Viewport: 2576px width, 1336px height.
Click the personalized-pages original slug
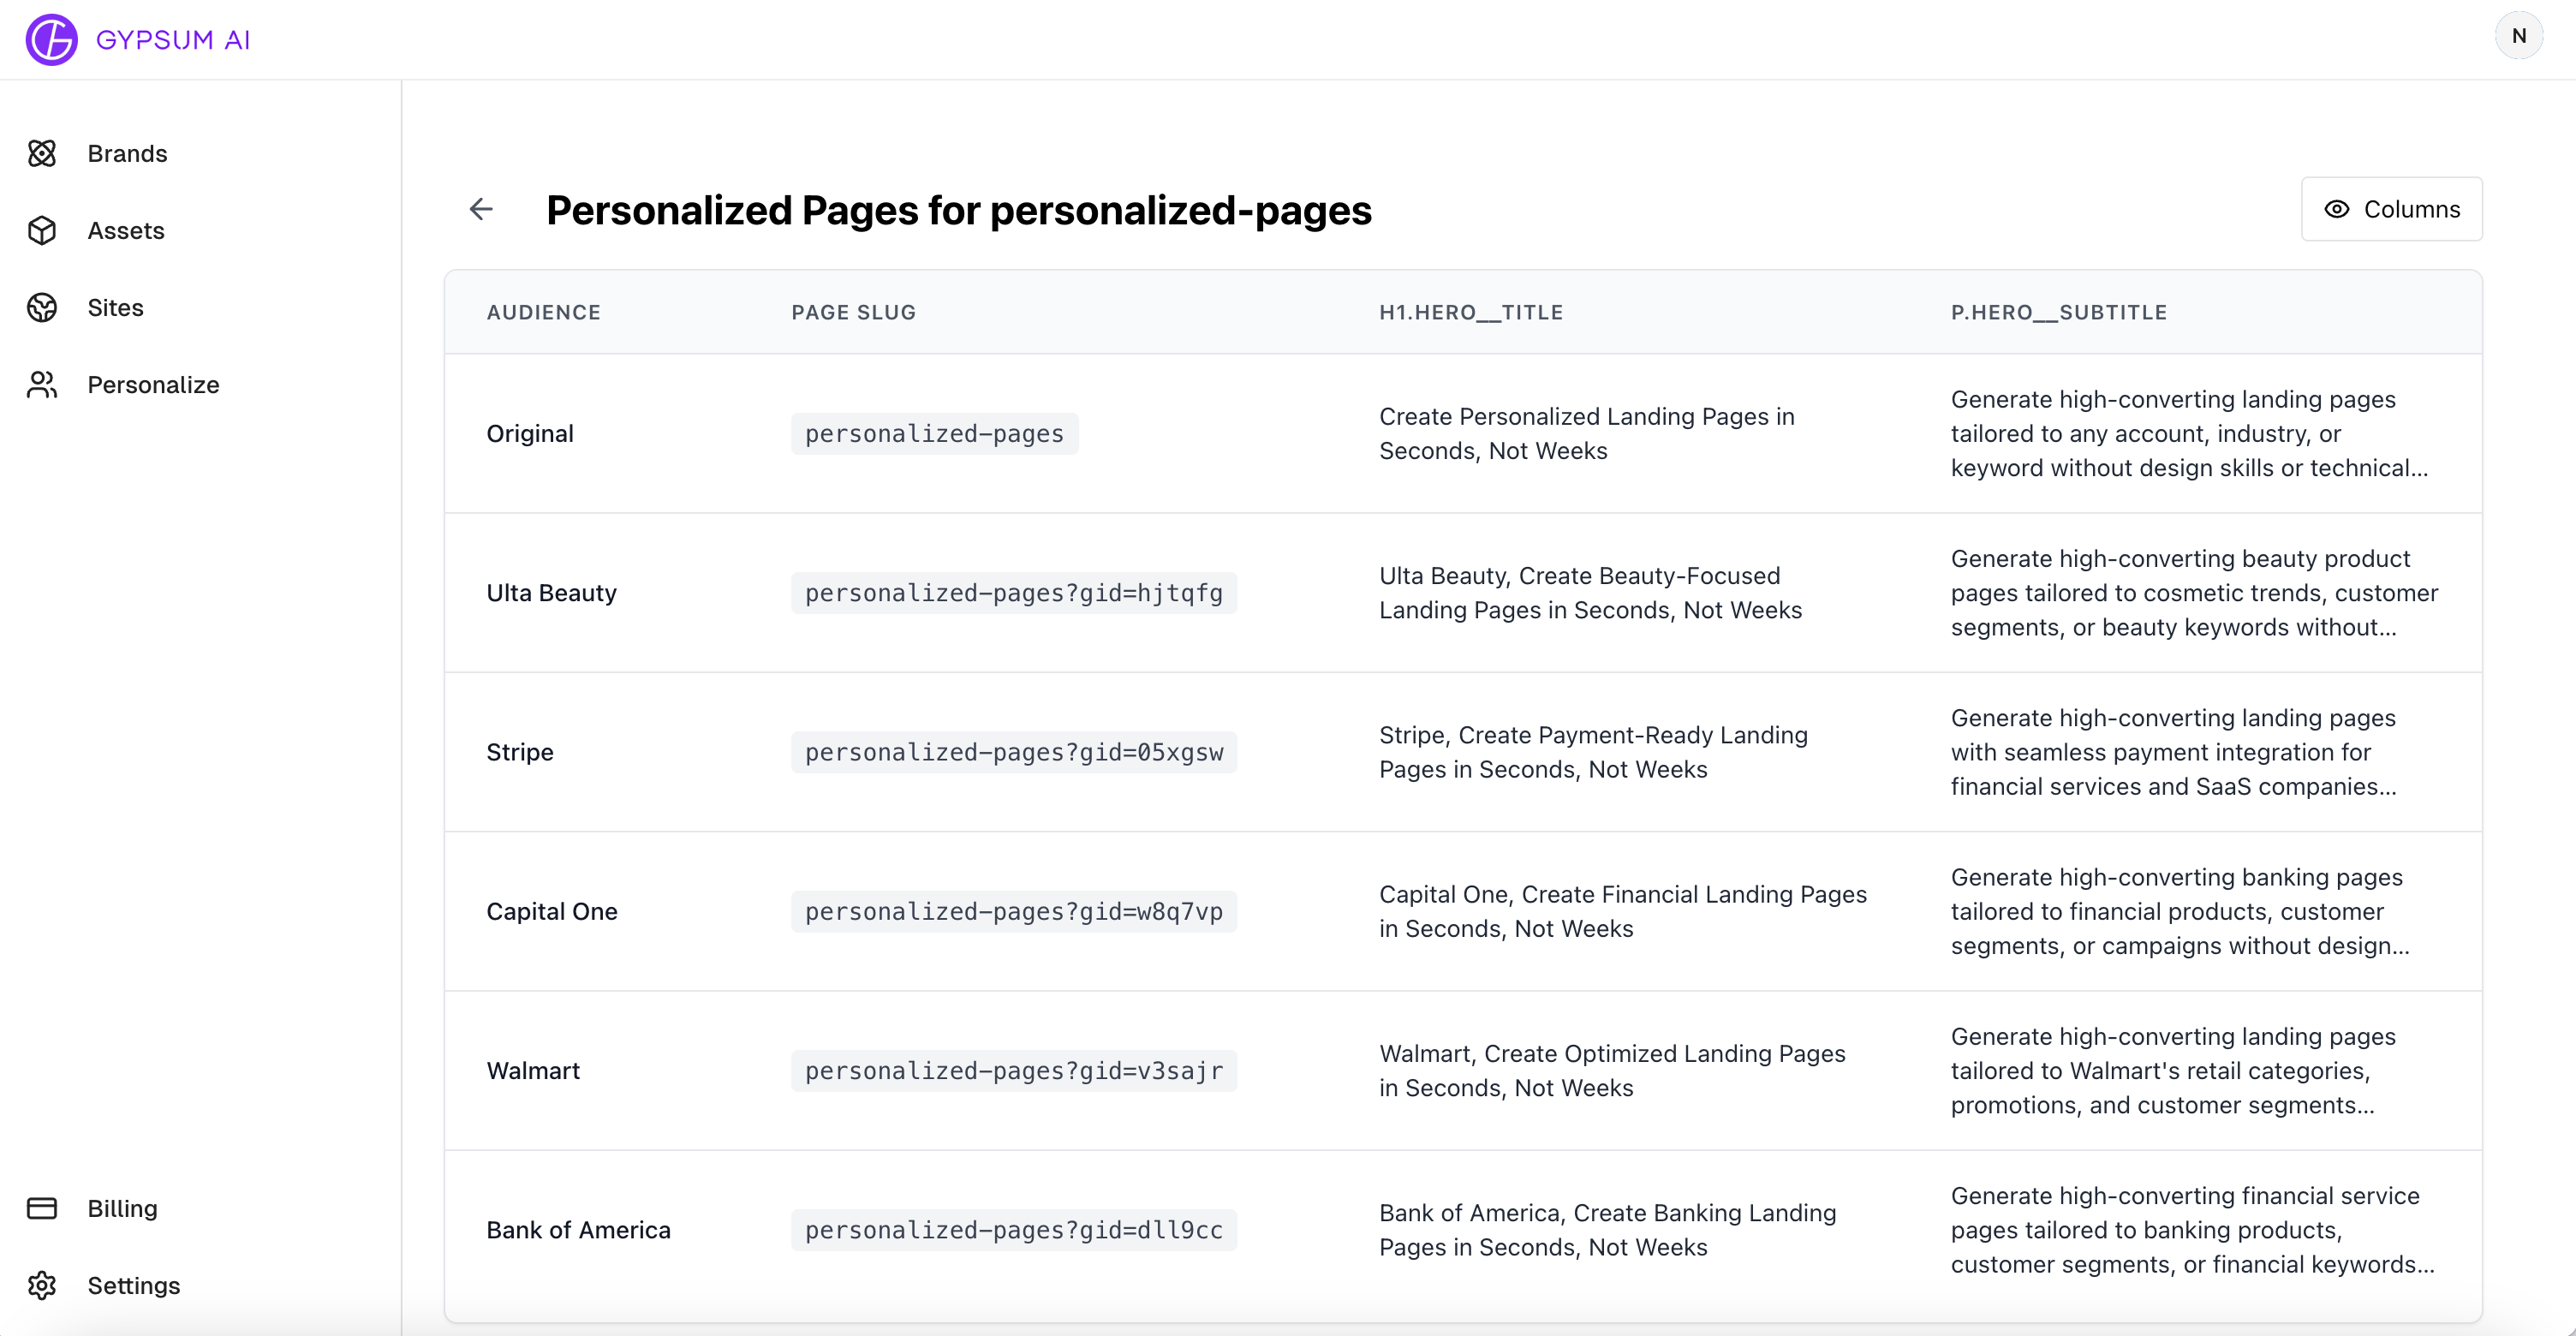935,433
